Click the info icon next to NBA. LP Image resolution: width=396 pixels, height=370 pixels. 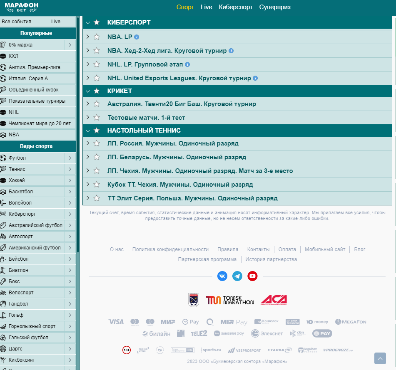[137, 37]
